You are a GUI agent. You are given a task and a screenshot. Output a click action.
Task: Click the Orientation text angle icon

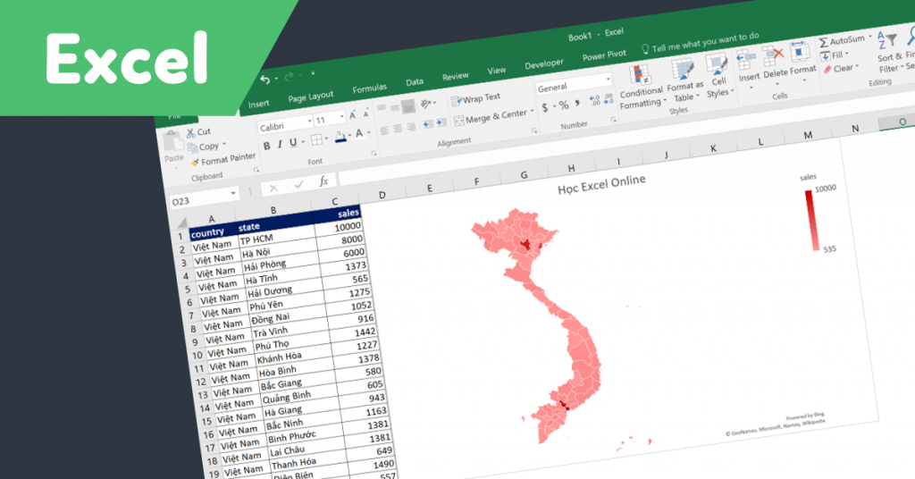pyautogui.click(x=427, y=105)
